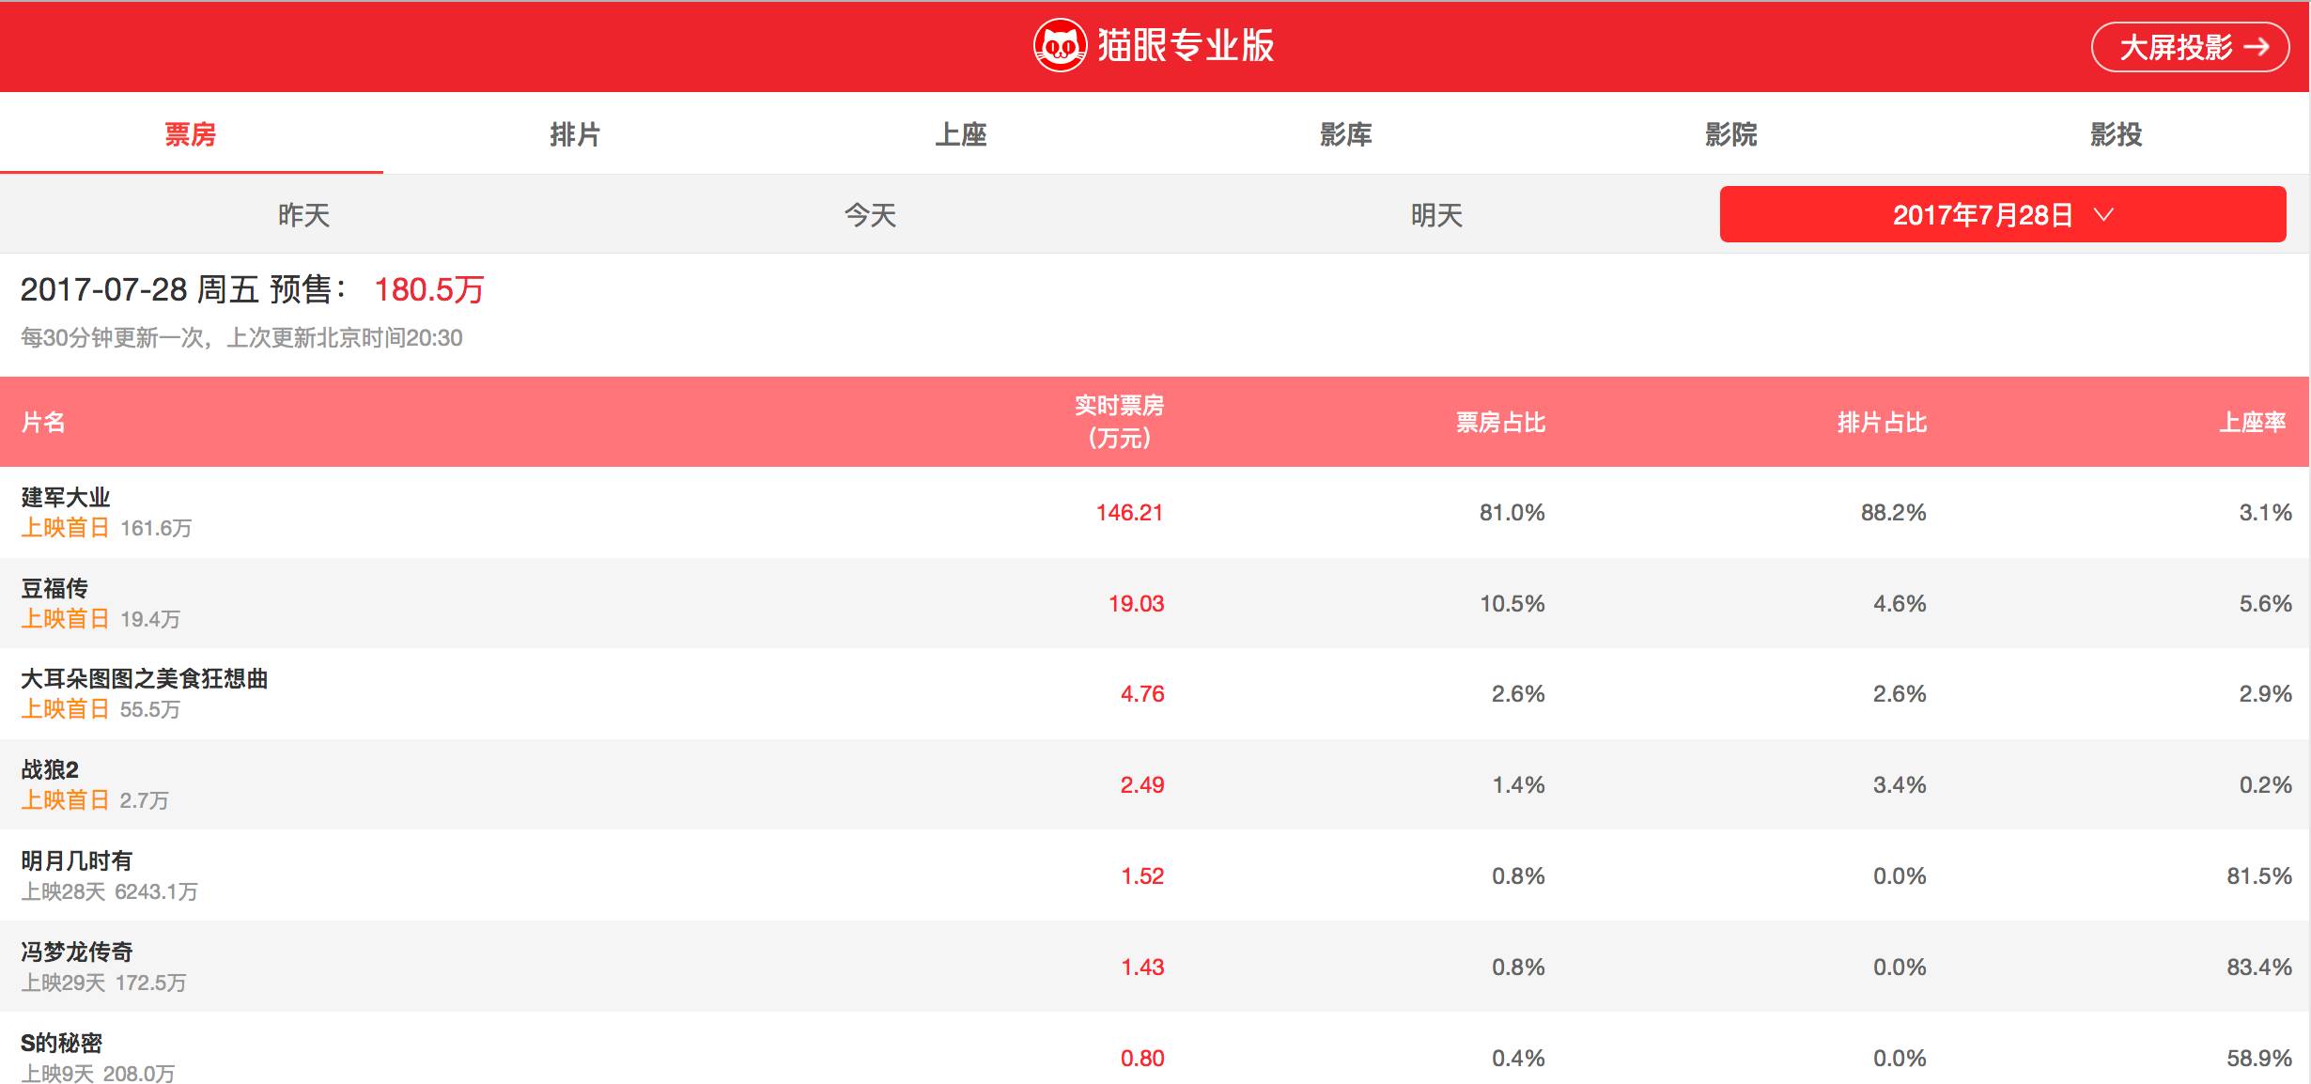Open the 影院 tab
This screenshot has width=2311, height=1084.
click(1730, 134)
